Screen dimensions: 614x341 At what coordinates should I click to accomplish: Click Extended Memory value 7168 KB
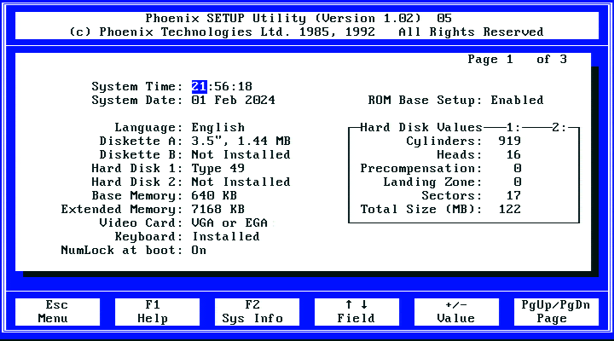[218, 210]
